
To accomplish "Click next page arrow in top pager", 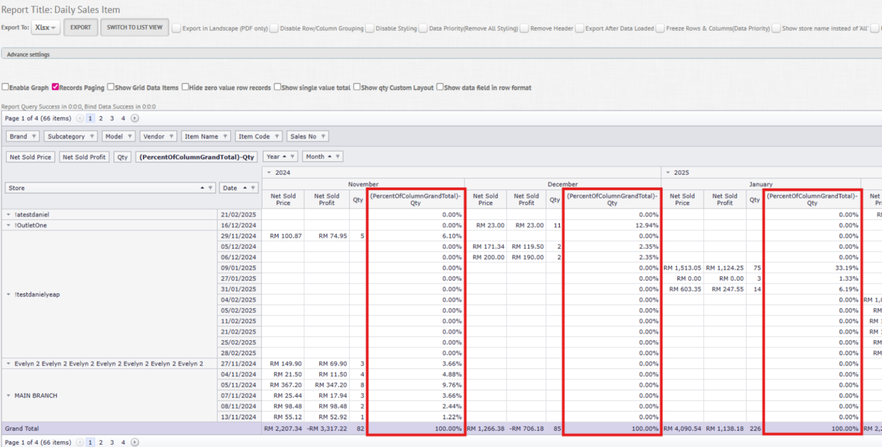I will (x=135, y=118).
